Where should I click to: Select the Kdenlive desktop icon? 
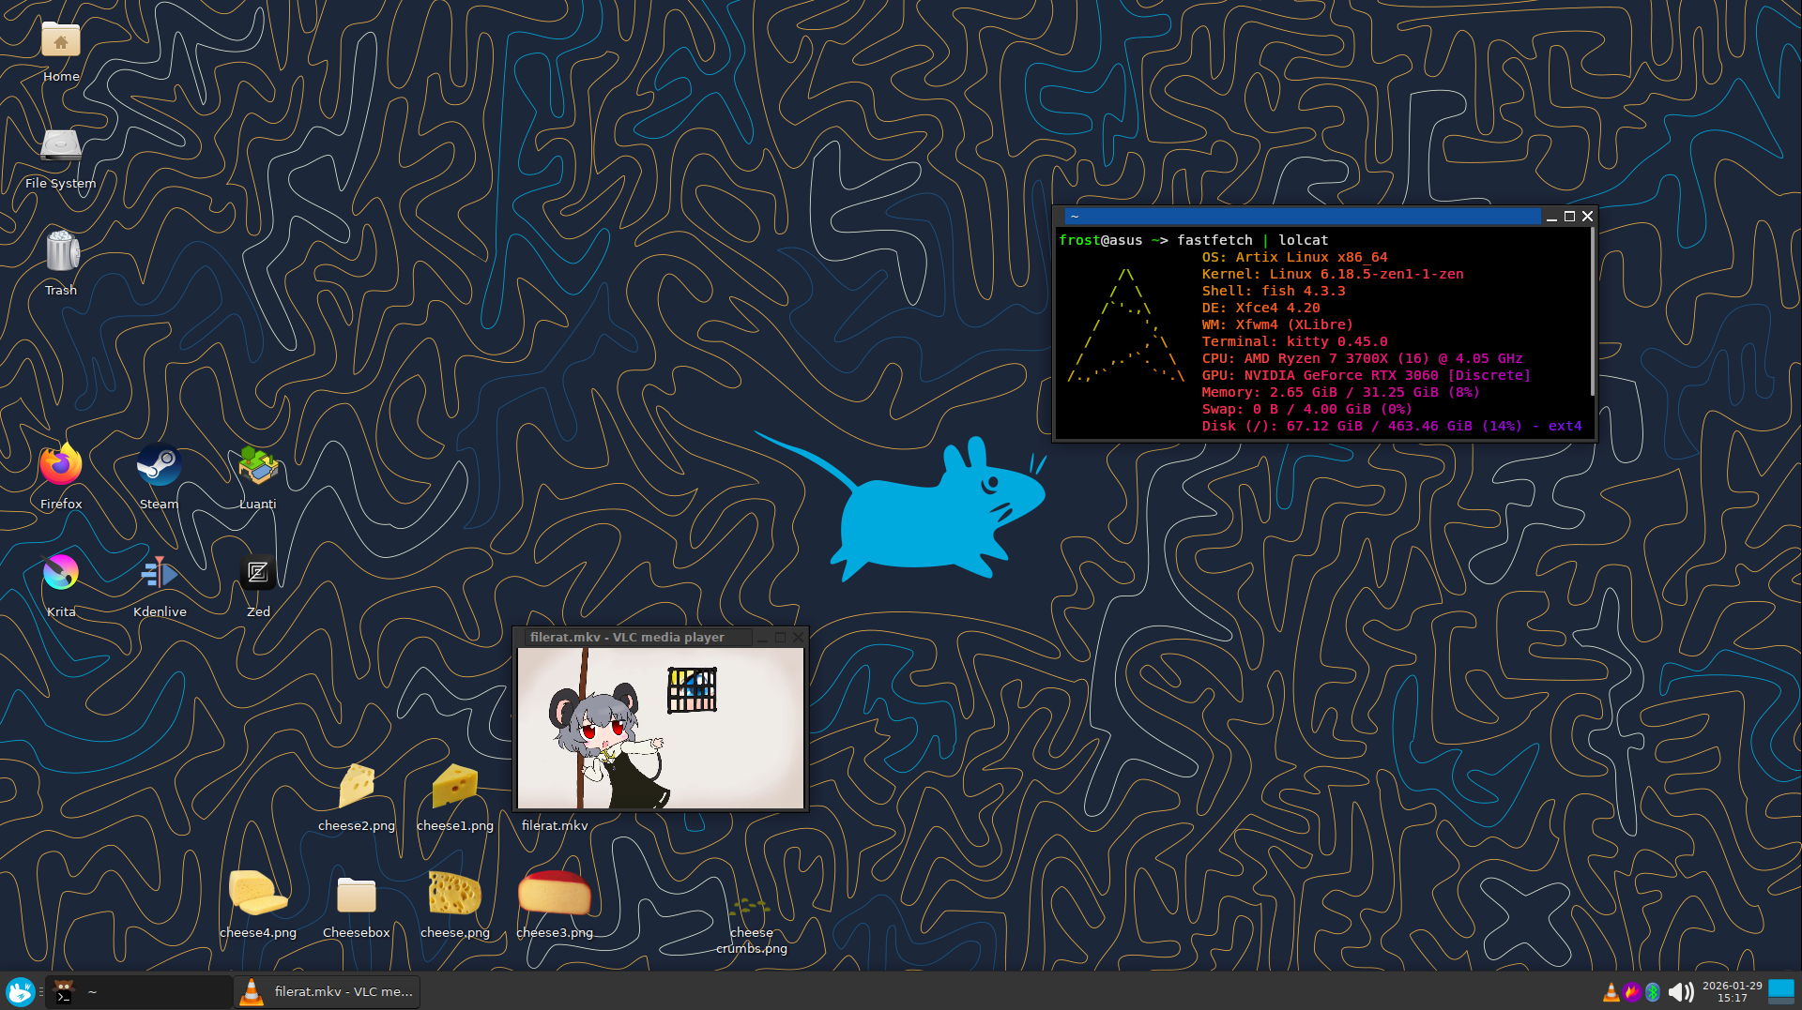[159, 572]
